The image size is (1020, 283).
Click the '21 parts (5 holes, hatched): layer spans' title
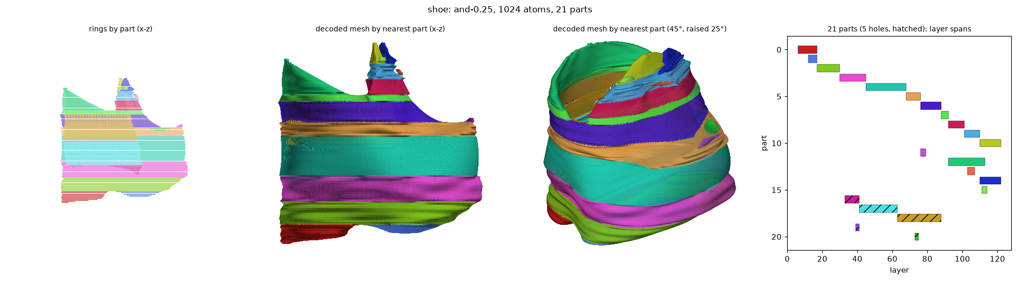pos(899,29)
